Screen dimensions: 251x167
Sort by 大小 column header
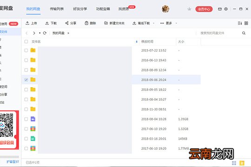(x=181, y=42)
